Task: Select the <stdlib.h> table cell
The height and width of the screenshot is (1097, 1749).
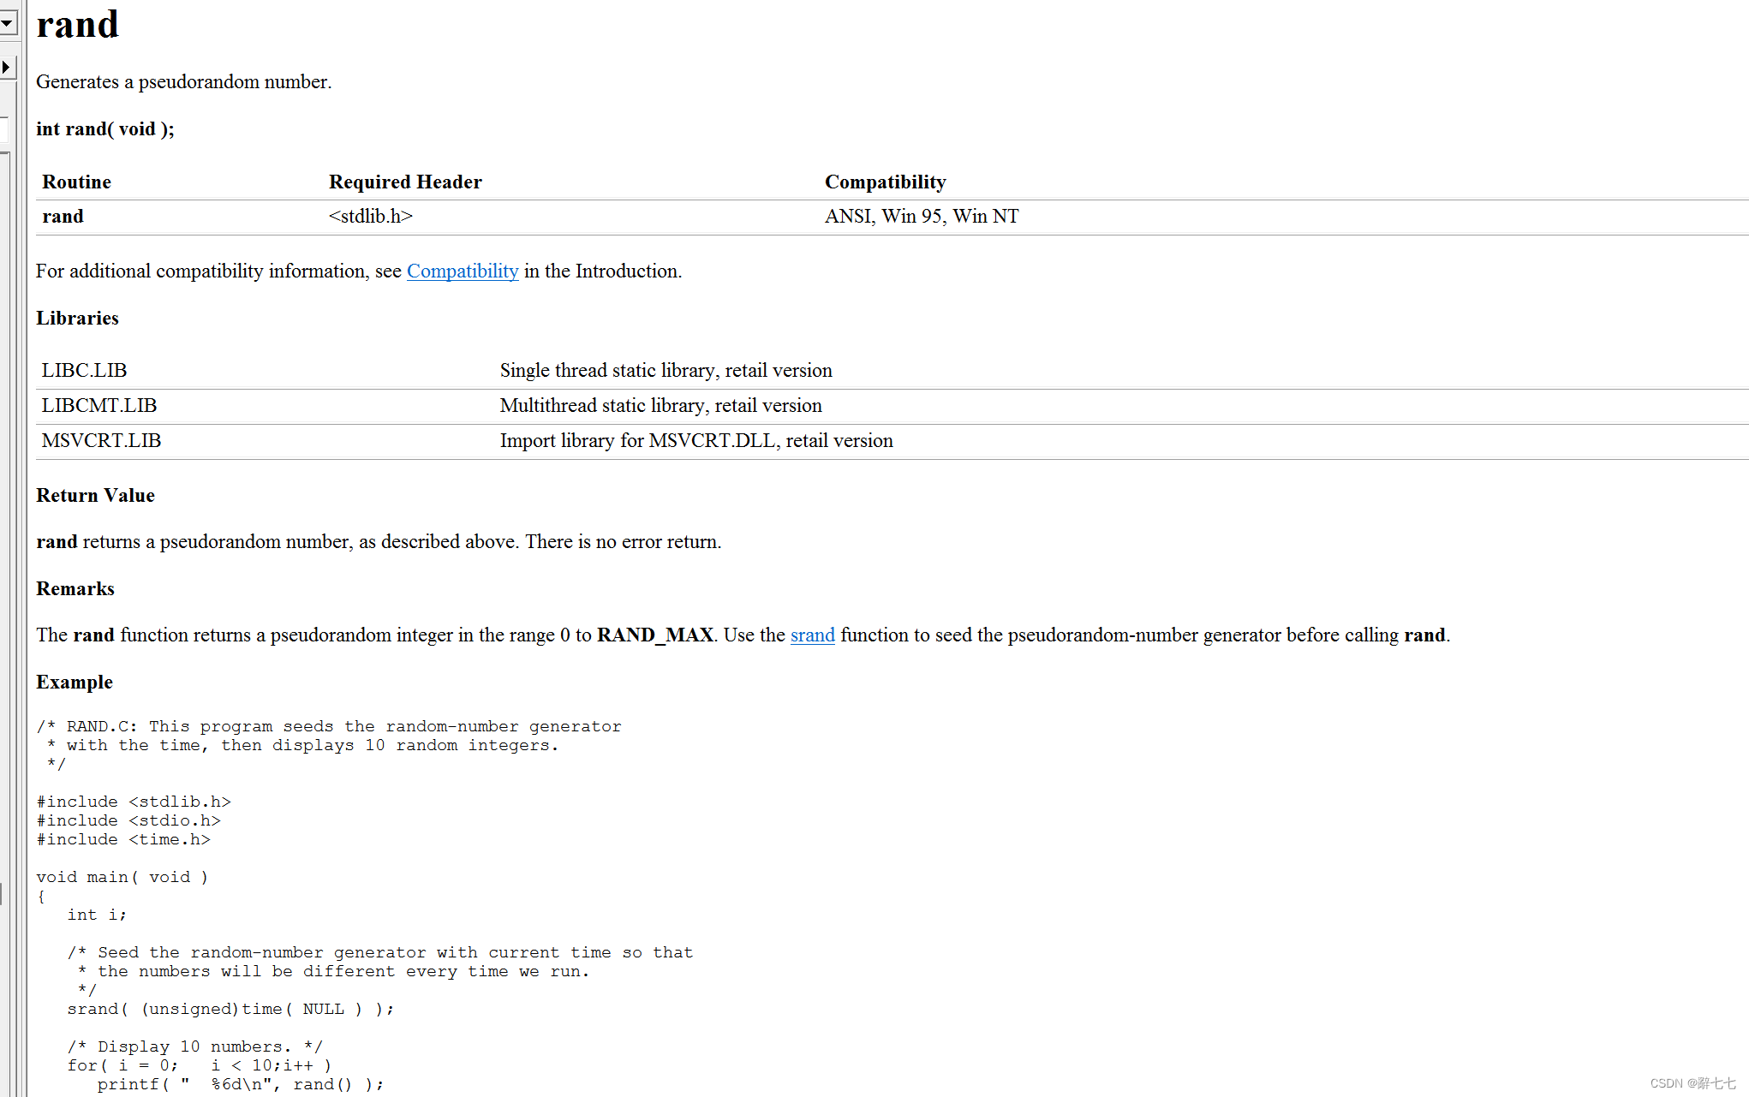Action: click(370, 217)
